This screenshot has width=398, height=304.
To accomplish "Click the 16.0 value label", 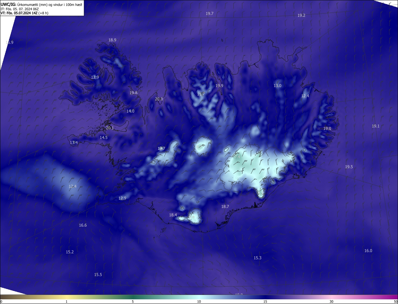I will click(368, 251).
